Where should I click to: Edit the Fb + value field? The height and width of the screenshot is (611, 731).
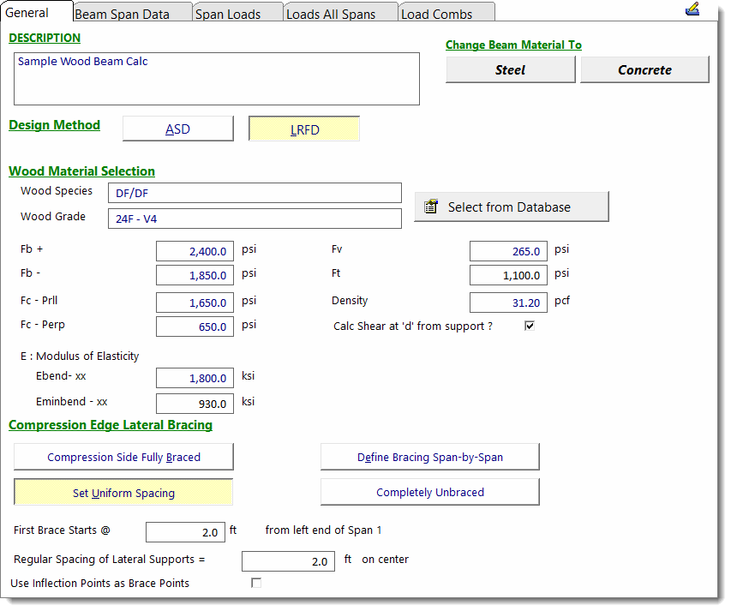click(195, 251)
